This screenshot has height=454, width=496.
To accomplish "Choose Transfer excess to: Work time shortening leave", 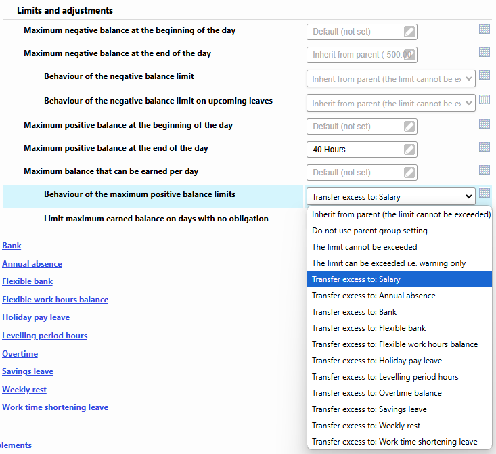I will click(x=399, y=442).
